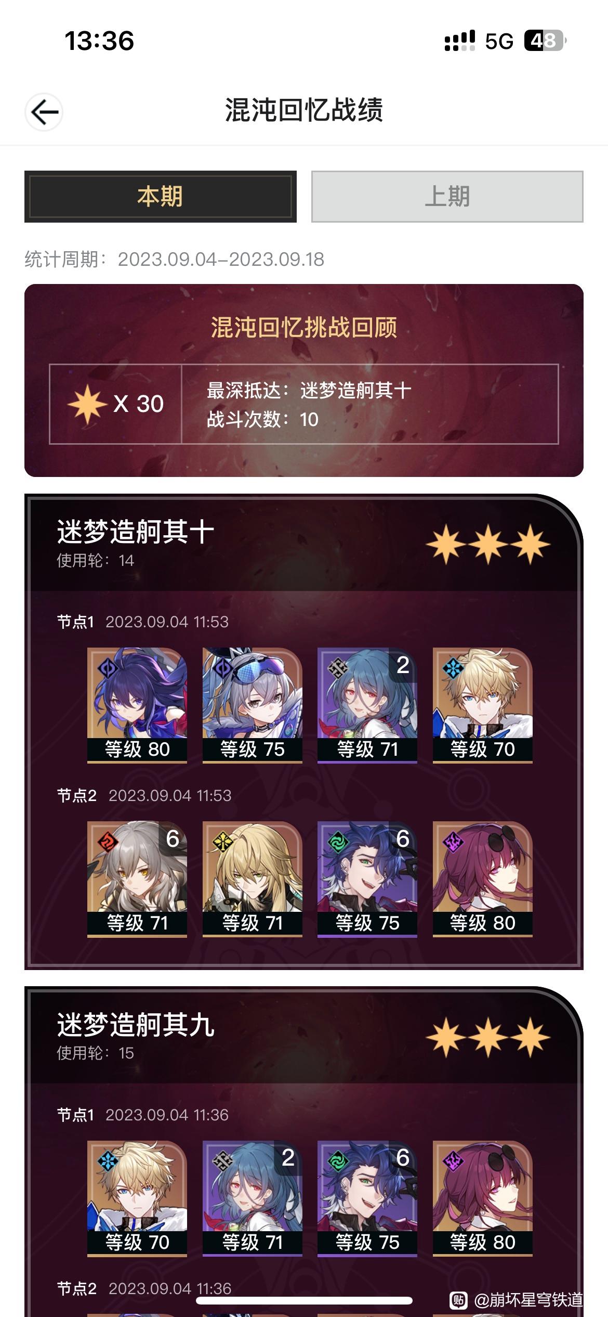Tap Kafka level 80 in 其十 节点2
This screenshot has height=1317, width=608.
click(483, 879)
